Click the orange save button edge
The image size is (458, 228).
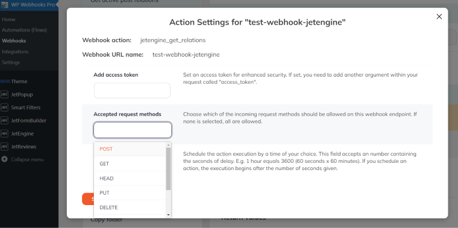[x=87, y=199]
